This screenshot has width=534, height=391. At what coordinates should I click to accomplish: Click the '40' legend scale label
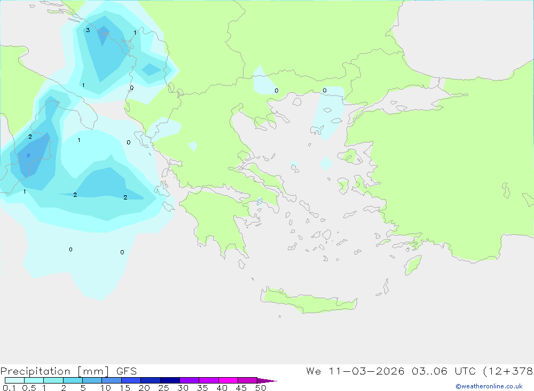pyautogui.click(x=222, y=388)
